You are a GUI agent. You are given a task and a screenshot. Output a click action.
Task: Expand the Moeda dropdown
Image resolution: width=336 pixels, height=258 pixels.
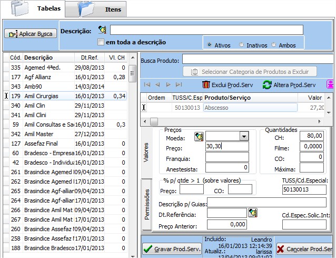coord(243,136)
